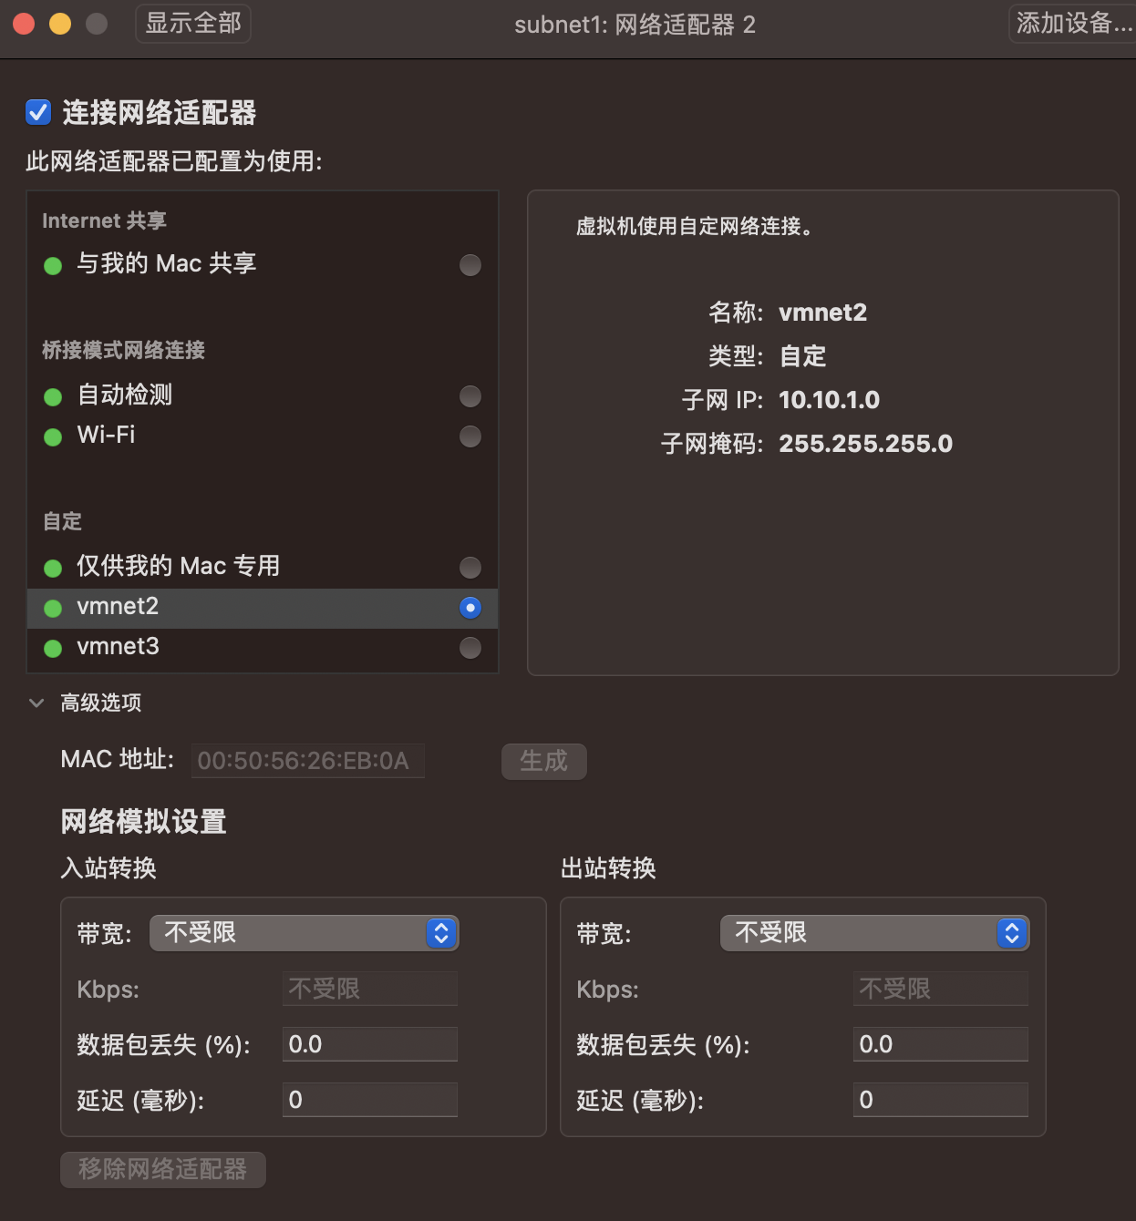Viewport: 1136px width, 1221px height.
Task: Select the 自动检测 radio button
Action: 470,396
